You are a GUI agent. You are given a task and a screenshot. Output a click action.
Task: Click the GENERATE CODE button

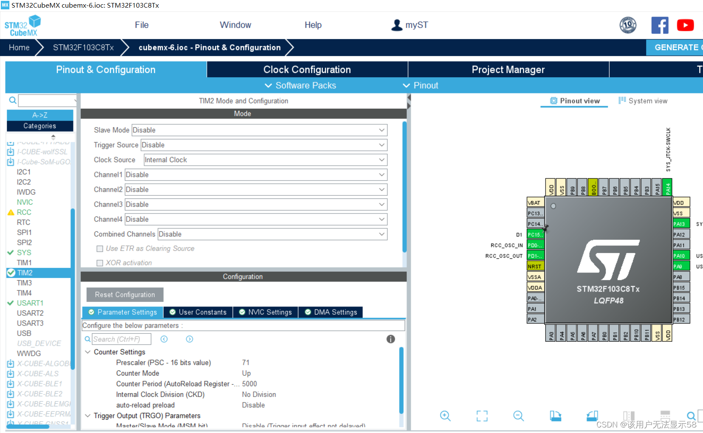pos(675,48)
